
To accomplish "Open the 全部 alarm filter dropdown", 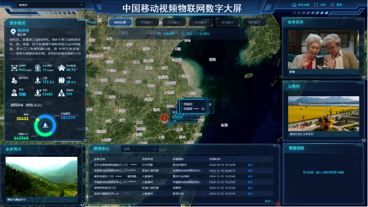I will pyautogui.click(x=140, y=149).
